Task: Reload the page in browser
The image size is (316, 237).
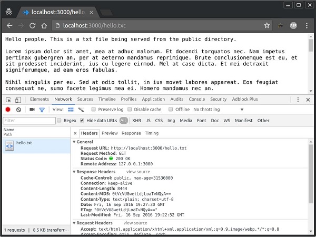Action: coord(33,25)
